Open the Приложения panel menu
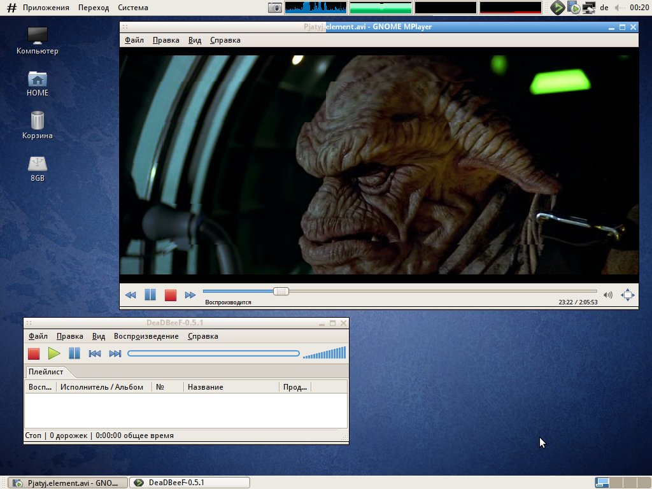The width and height of the screenshot is (652, 489). [46, 8]
